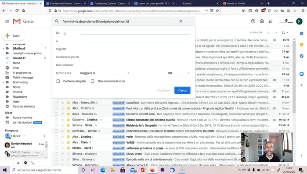Image resolution: width=307 pixels, height=174 pixels.
Task: Switch to the Lavori del corso per INF tab
Action: click(x=154, y=4)
